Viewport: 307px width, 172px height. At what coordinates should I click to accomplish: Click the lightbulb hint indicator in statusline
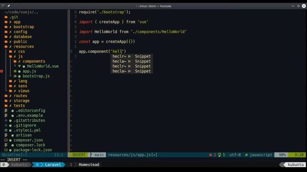[222, 155]
